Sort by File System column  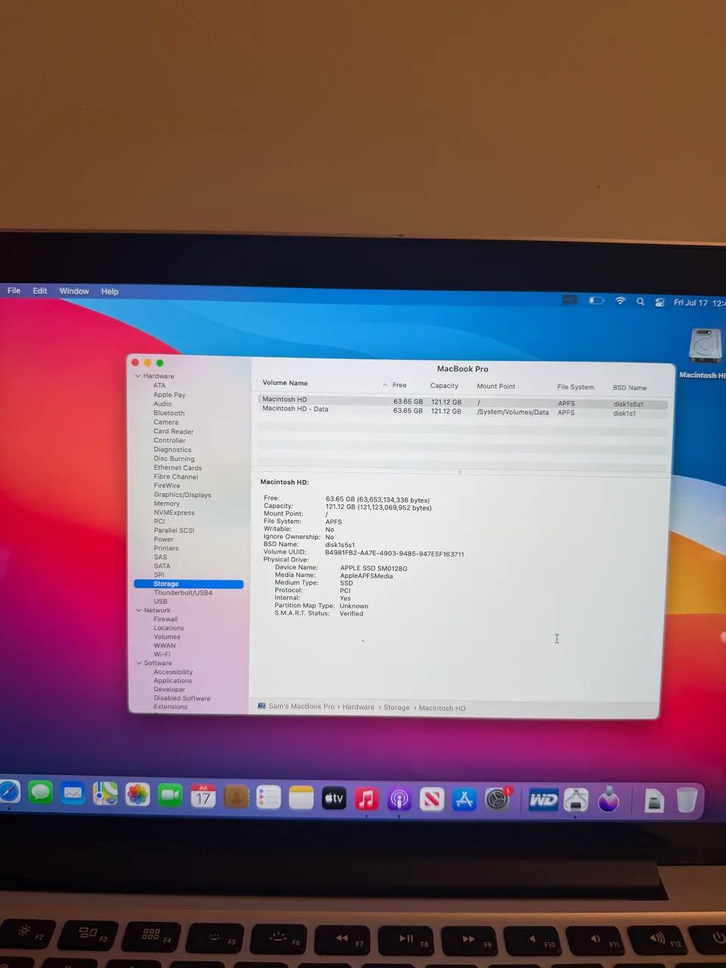click(x=576, y=387)
